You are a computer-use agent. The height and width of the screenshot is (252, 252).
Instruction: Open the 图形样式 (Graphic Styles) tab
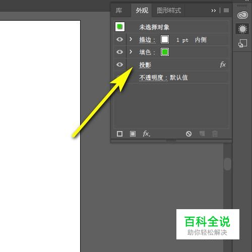pos(169,11)
